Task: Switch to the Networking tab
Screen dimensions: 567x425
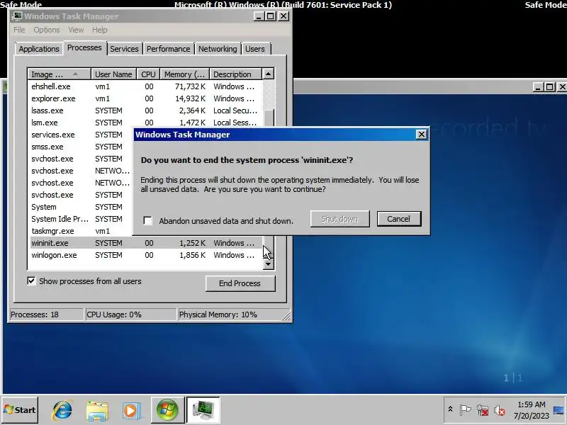Action: tap(218, 49)
